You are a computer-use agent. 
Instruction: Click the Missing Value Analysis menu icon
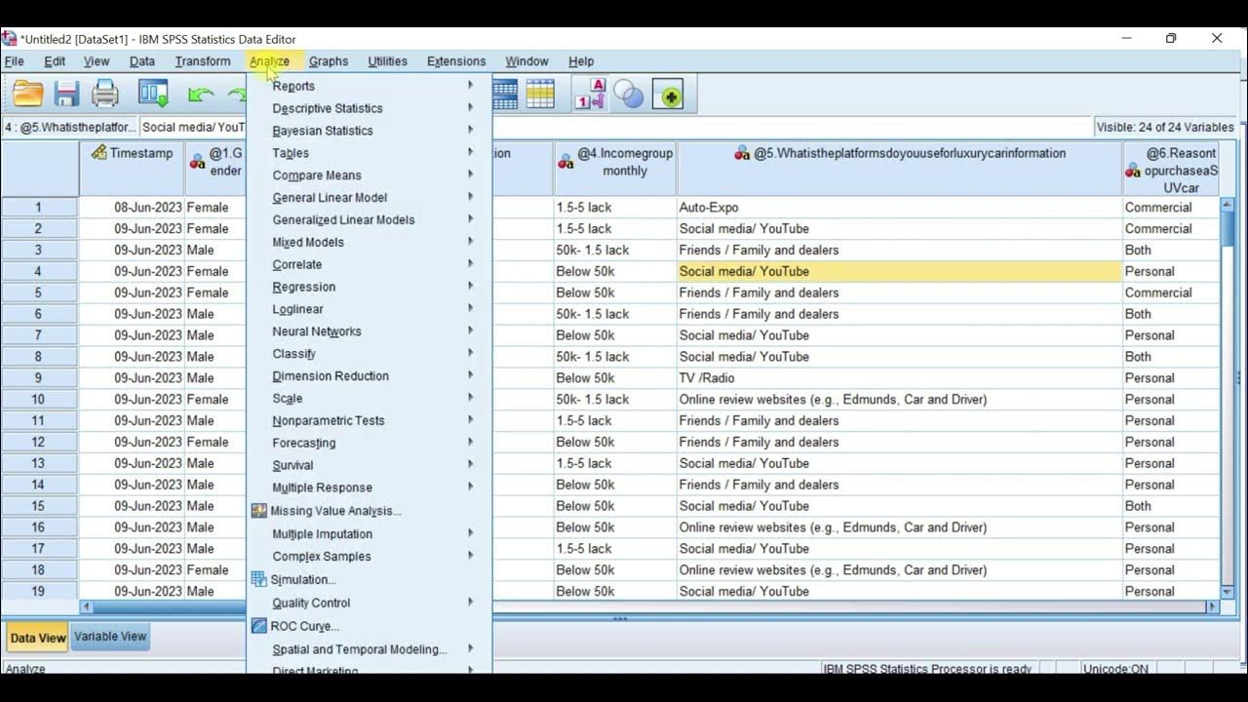tap(258, 511)
